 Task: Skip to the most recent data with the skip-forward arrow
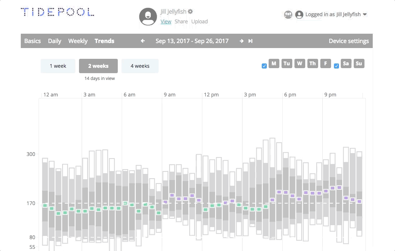pos(250,41)
